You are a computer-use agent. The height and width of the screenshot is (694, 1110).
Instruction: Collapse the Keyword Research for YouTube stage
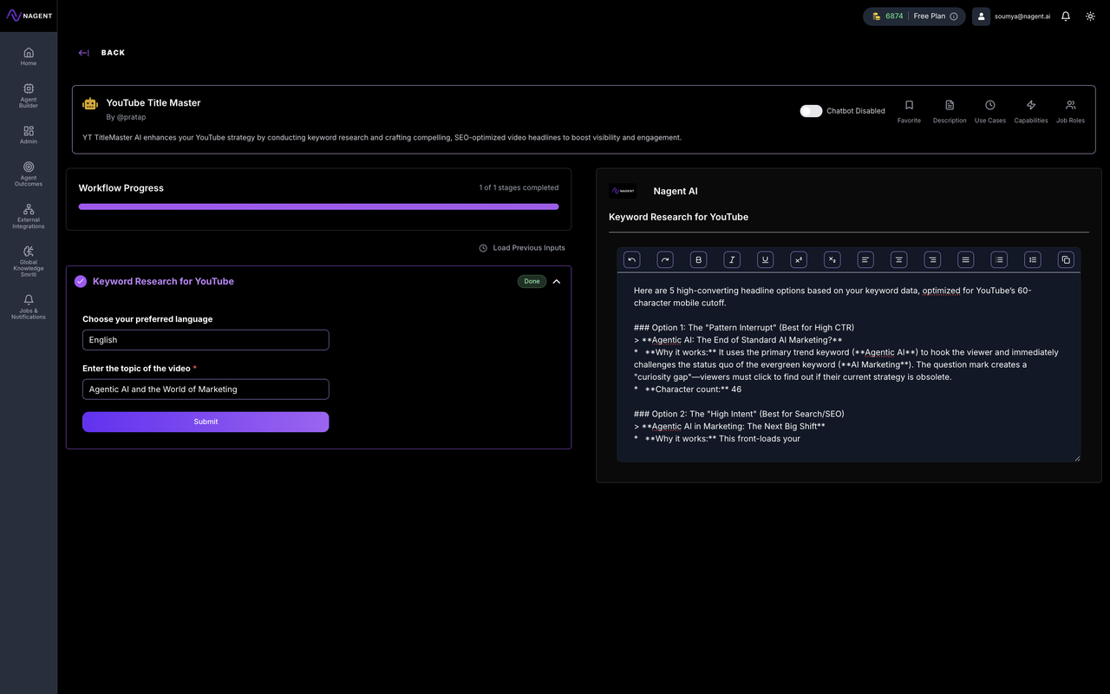(x=557, y=281)
